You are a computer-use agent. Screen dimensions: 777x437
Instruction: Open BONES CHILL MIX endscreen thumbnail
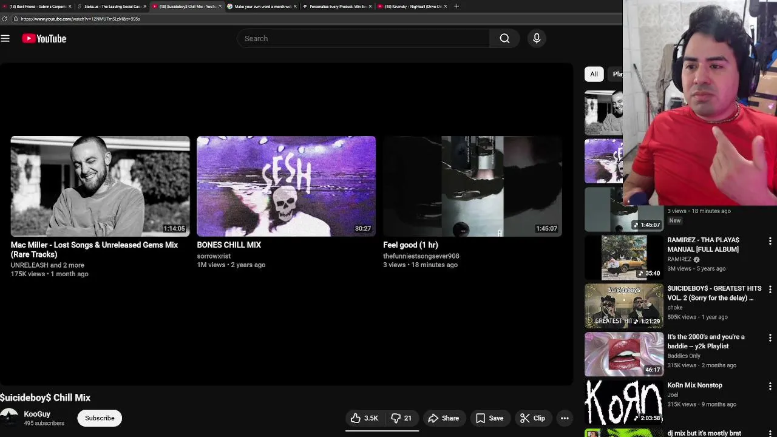tap(286, 186)
